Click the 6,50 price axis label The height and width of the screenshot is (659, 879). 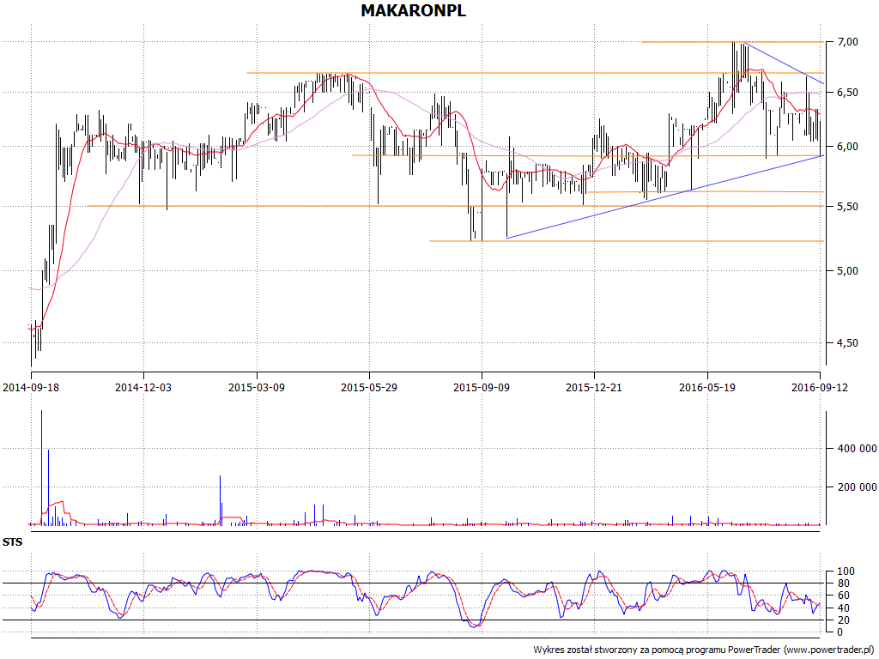point(848,93)
